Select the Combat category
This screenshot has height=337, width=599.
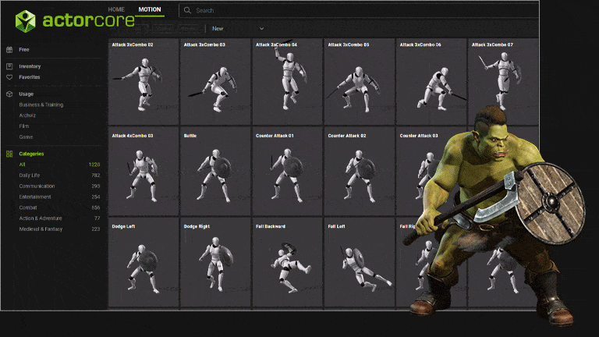(30, 208)
